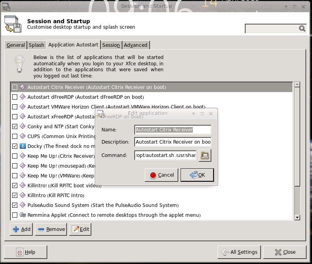Viewport: 312px width, 264px height.
Task: Go to the Advanced tab
Action: [135, 45]
